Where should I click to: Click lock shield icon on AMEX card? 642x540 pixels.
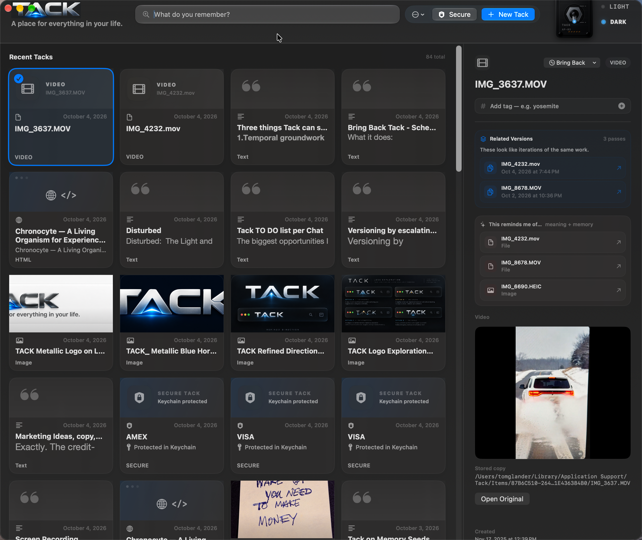click(139, 397)
